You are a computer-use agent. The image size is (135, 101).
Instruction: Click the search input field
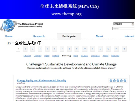point(123,28)
